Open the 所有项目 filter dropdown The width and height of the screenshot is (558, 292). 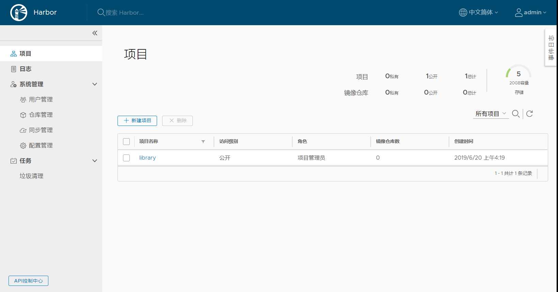pyautogui.click(x=491, y=114)
